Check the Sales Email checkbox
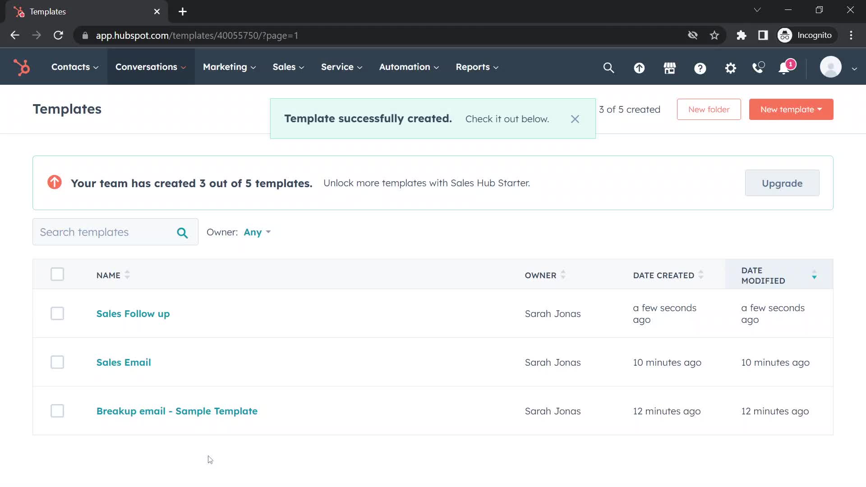Viewport: 866px width, 487px height. pos(57,362)
